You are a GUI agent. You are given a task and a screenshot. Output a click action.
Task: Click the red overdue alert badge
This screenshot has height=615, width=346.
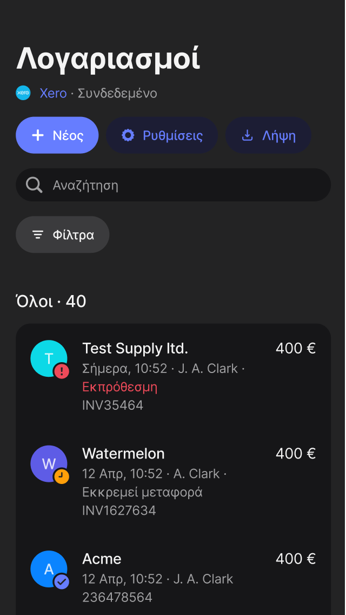pyautogui.click(x=62, y=371)
